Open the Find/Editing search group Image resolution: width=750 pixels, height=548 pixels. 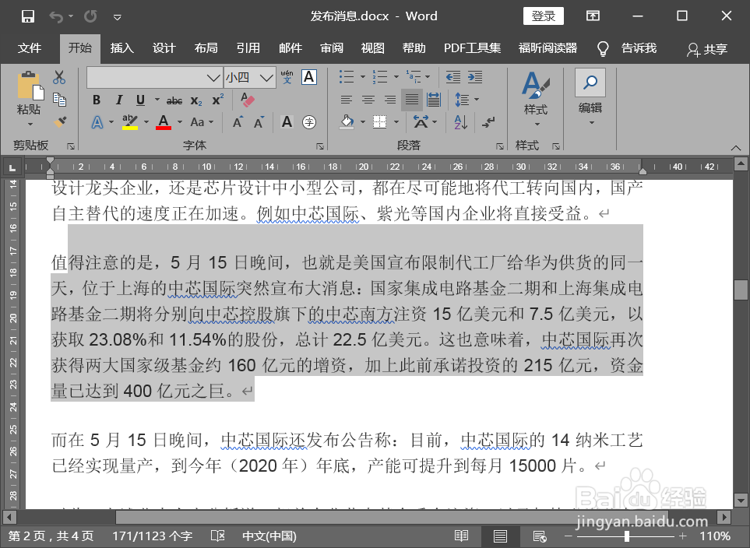click(590, 98)
